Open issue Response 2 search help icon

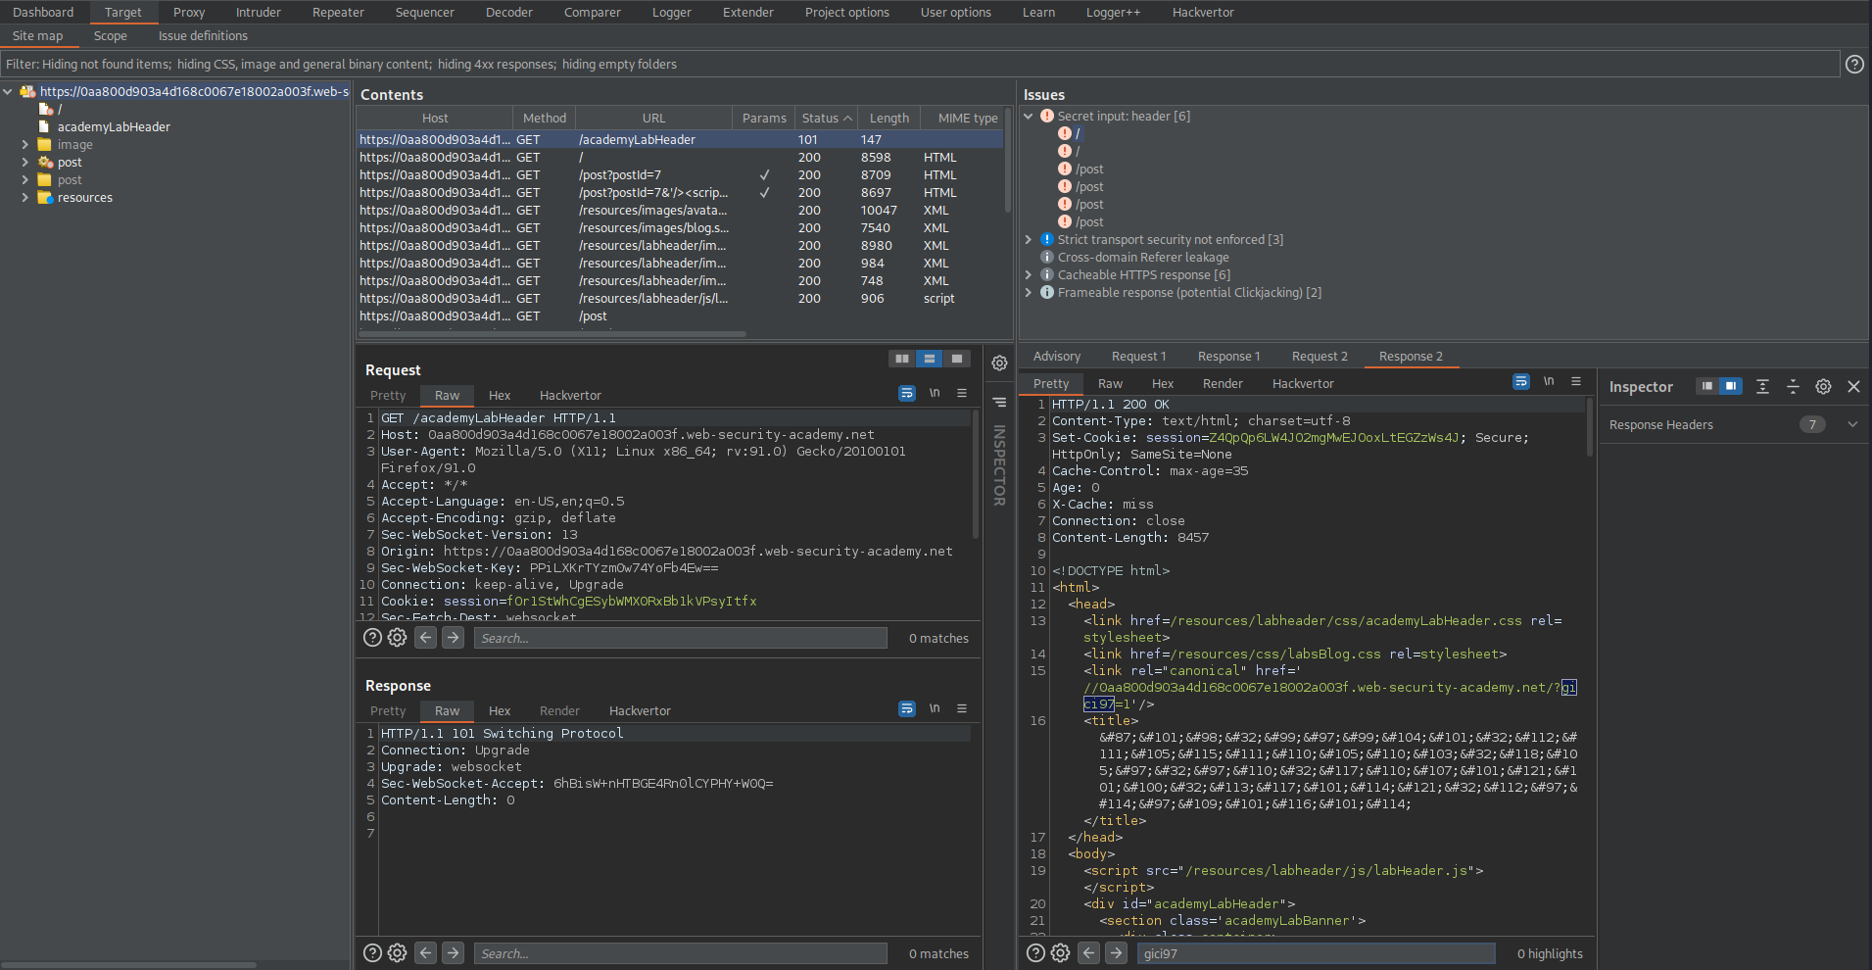(x=1035, y=953)
